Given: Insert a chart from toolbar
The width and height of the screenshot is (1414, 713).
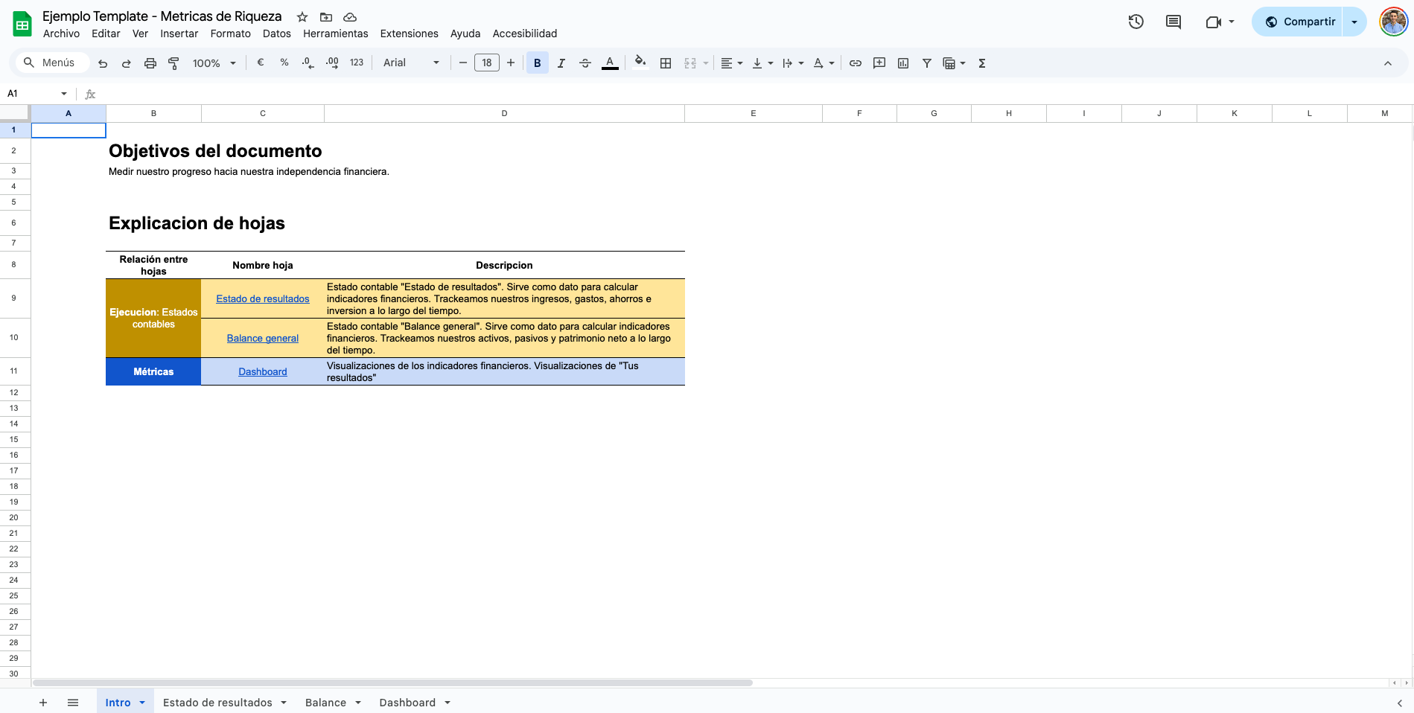Looking at the screenshot, I should click(903, 63).
